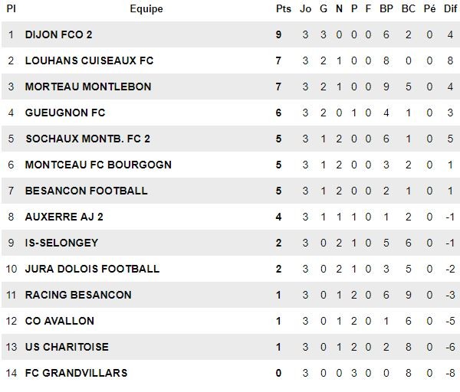Viewport: 460px width, 392px height.
Task: Click the Equipe column header
Action: pyautogui.click(x=146, y=9)
